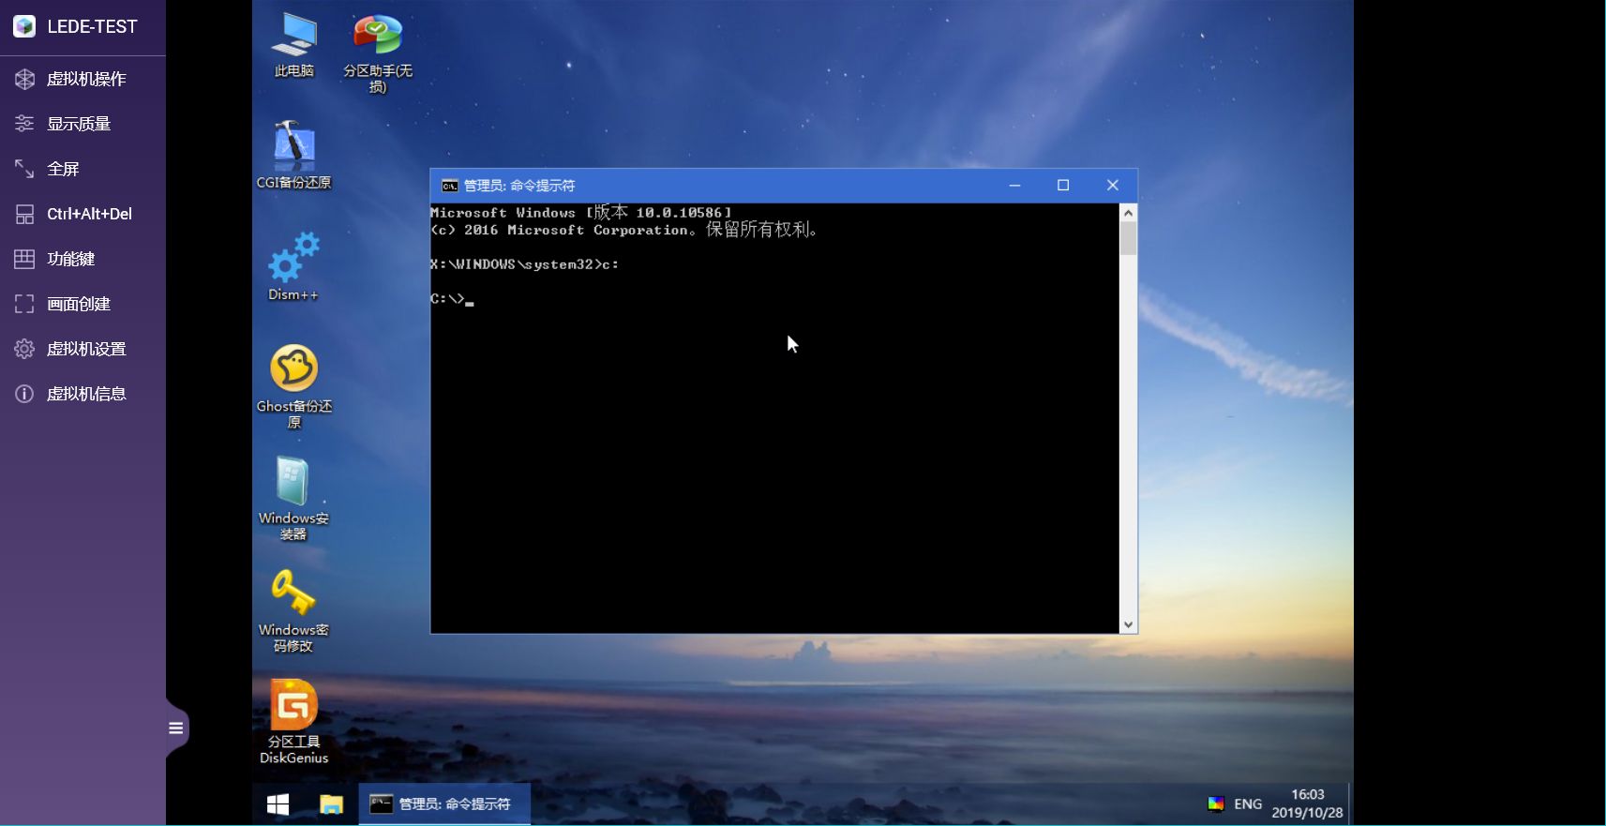This screenshot has width=1606, height=826.
Task: Click the C:\> prompt line
Action: pyautogui.click(x=452, y=299)
